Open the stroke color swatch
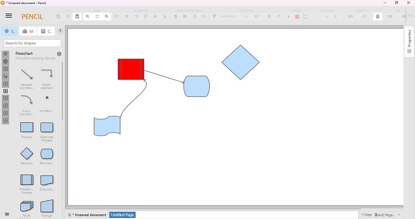 click(x=306, y=17)
